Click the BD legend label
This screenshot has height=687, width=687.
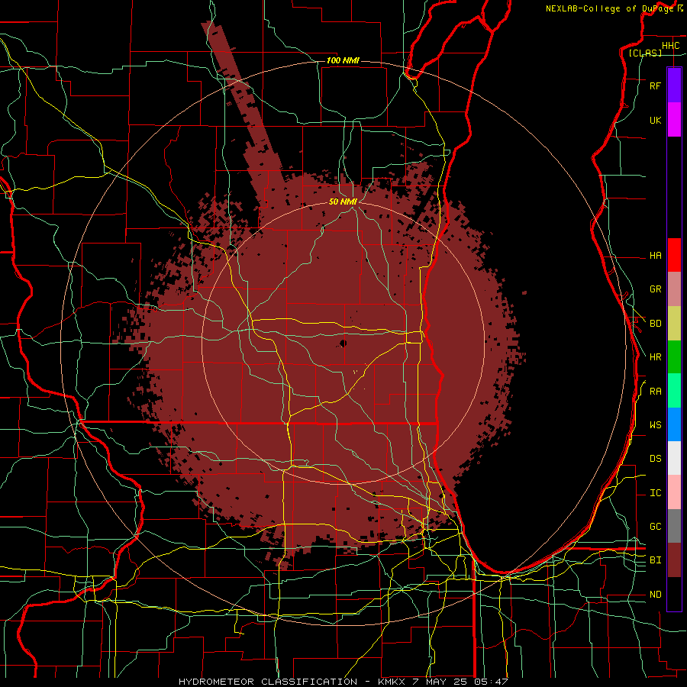pos(655,324)
